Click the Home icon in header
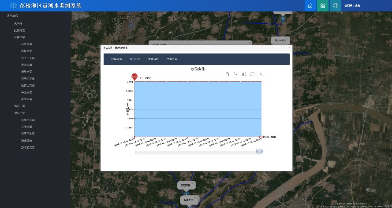 pyautogui.click(x=310, y=6)
